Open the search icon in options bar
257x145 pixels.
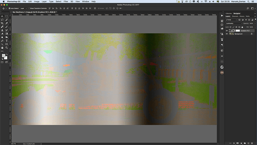point(248,8)
